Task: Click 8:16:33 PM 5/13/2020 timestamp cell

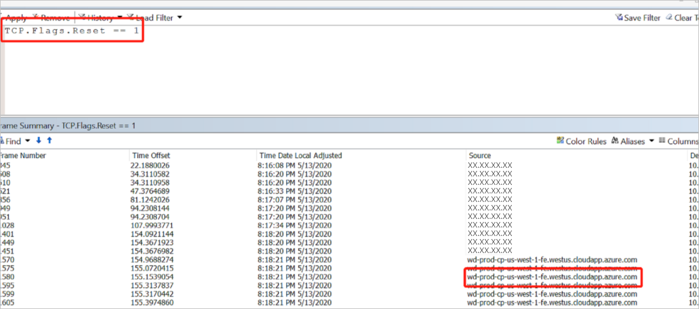Action: 295,191
